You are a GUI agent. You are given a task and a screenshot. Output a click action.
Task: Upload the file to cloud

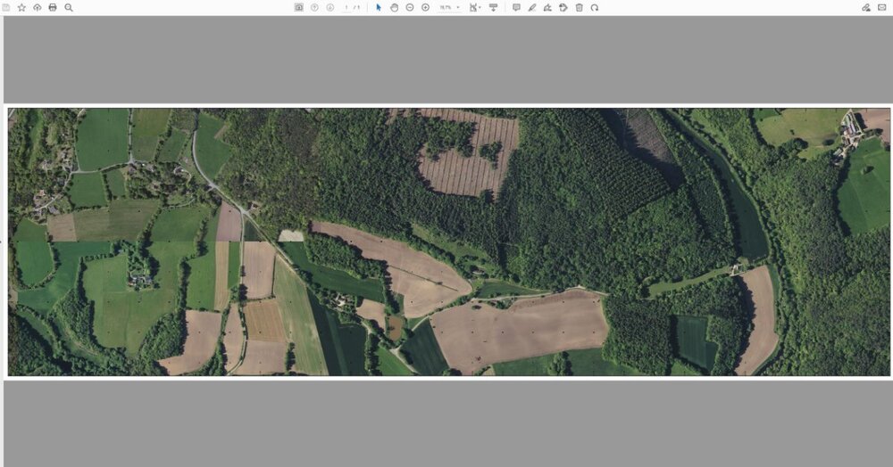point(37,7)
